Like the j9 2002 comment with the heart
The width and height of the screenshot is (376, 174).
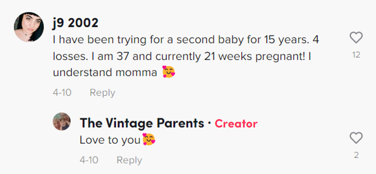click(356, 38)
